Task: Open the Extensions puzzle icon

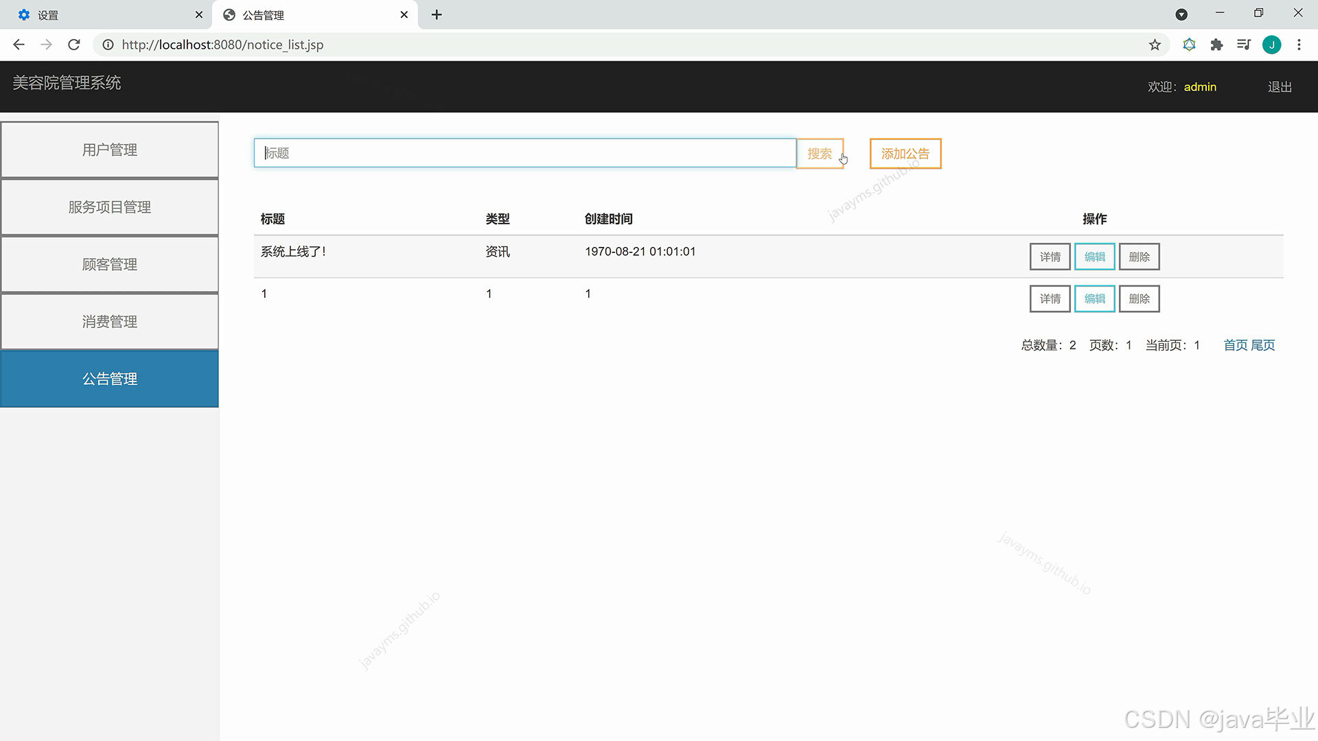Action: [1216, 45]
